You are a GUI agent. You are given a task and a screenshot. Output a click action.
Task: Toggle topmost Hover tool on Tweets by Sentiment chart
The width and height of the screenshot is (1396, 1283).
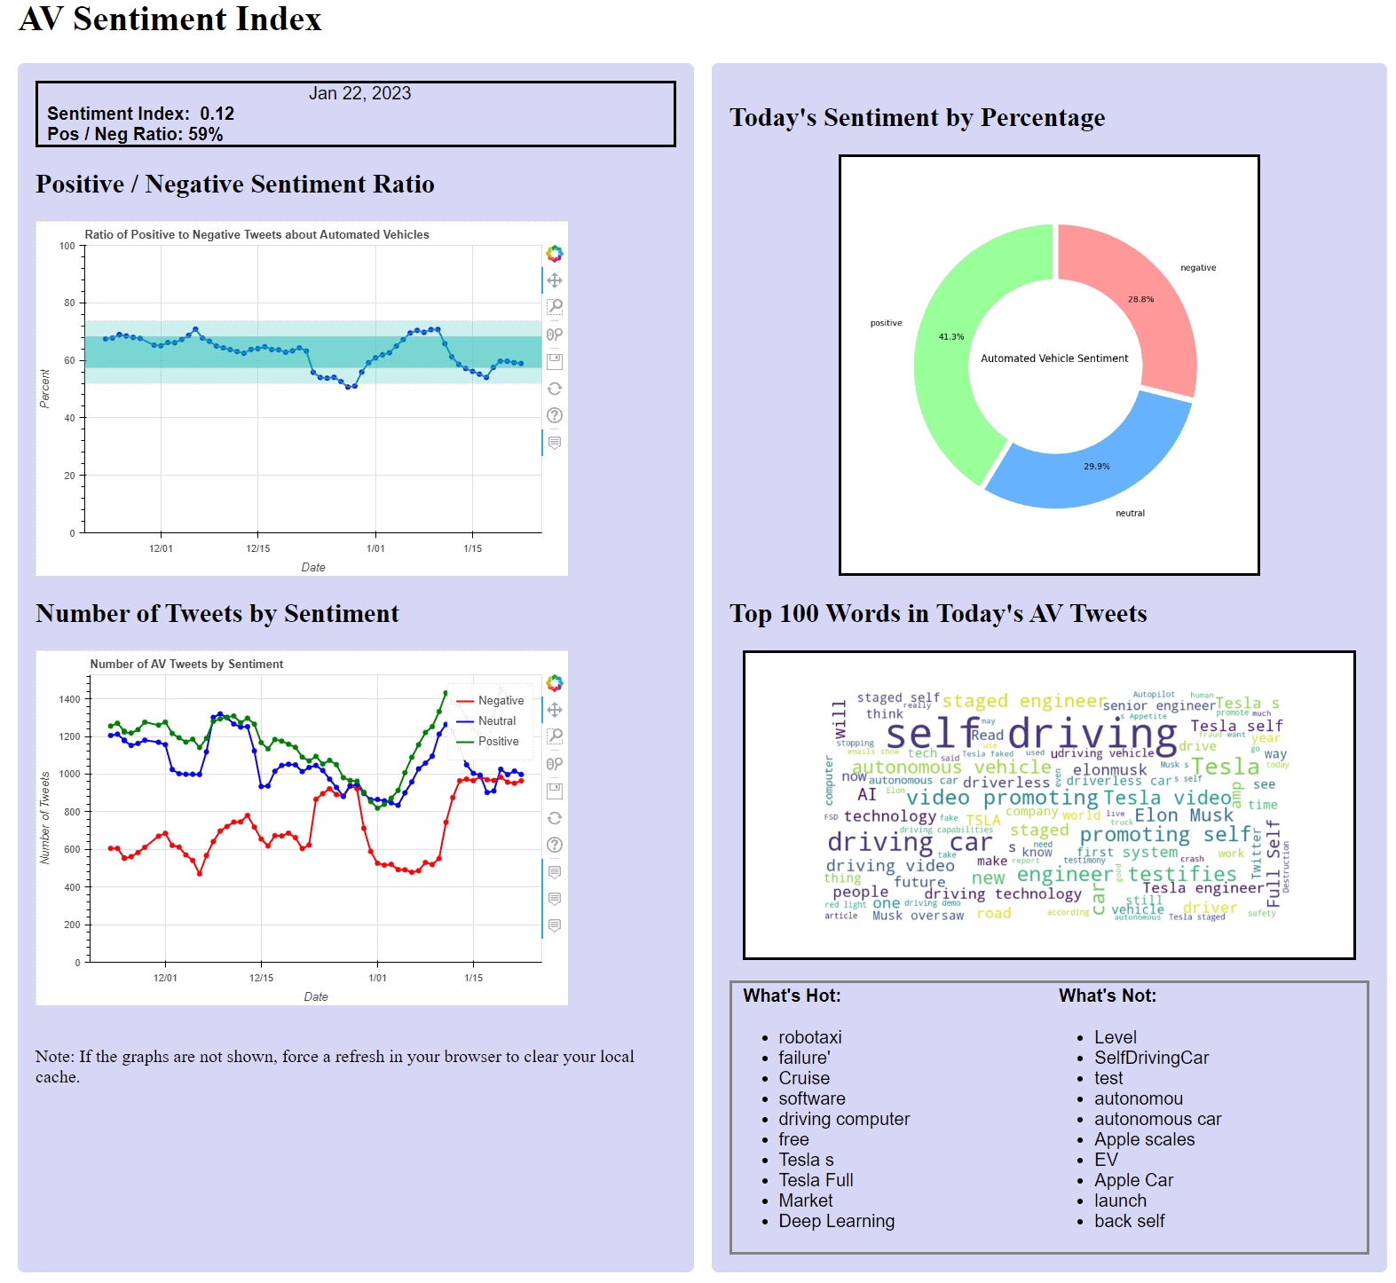555,872
